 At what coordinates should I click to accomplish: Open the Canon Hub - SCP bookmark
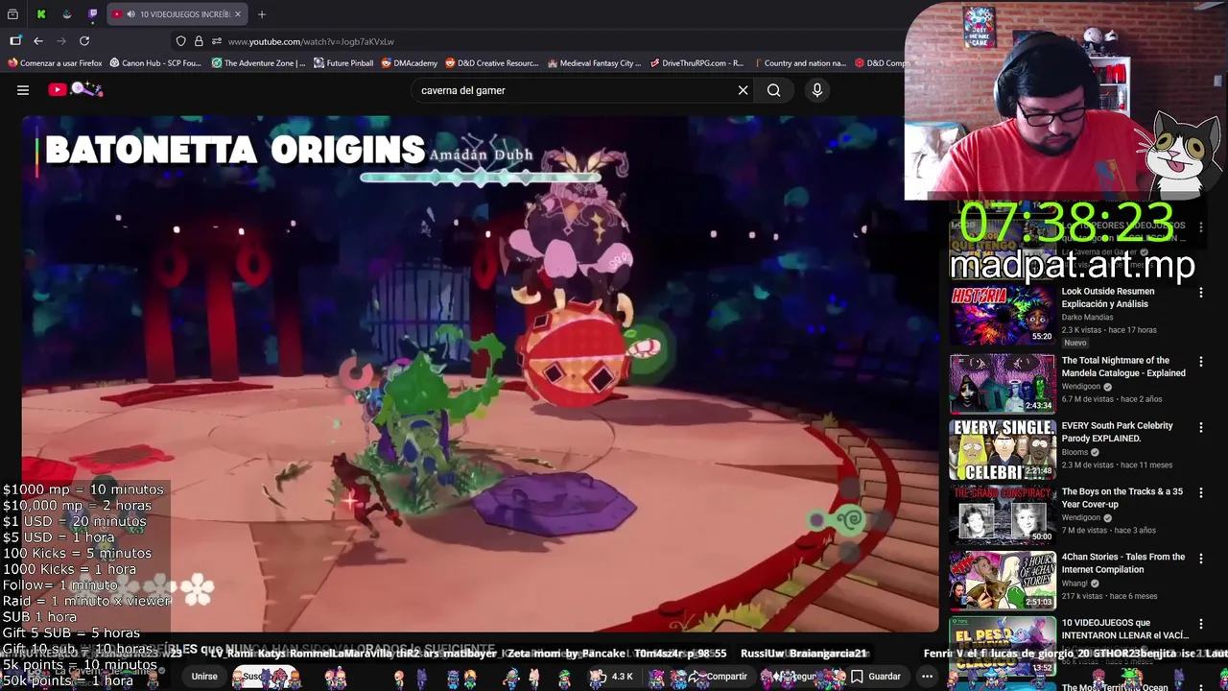coord(155,63)
